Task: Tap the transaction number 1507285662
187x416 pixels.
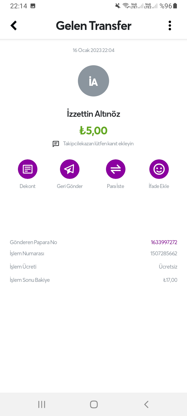Action: coord(164,253)
